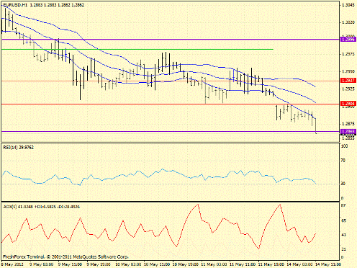Click the RSI scale value 30

coord(343,184)
